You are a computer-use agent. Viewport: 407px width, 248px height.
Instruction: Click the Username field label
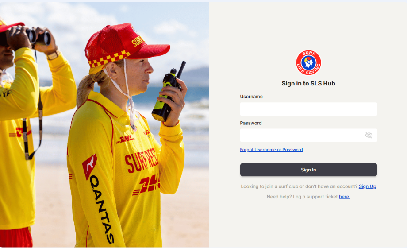point(251,97)
